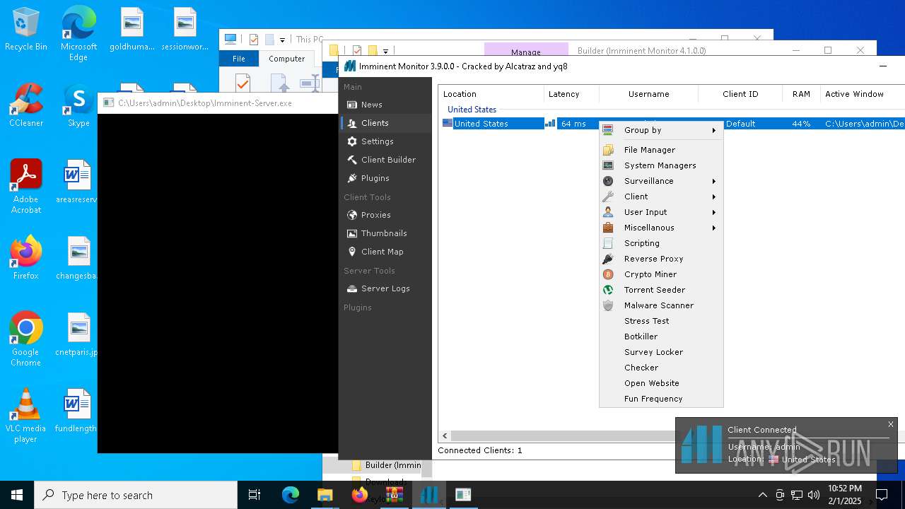Click the Group by icon
The width and height of the screenshot is (905, 509).
click(608, 130)
